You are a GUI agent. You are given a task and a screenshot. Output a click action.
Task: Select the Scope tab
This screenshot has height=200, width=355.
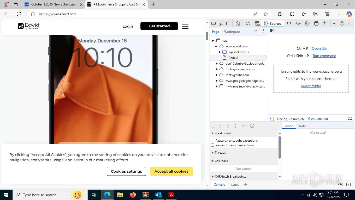click(289, 126)
